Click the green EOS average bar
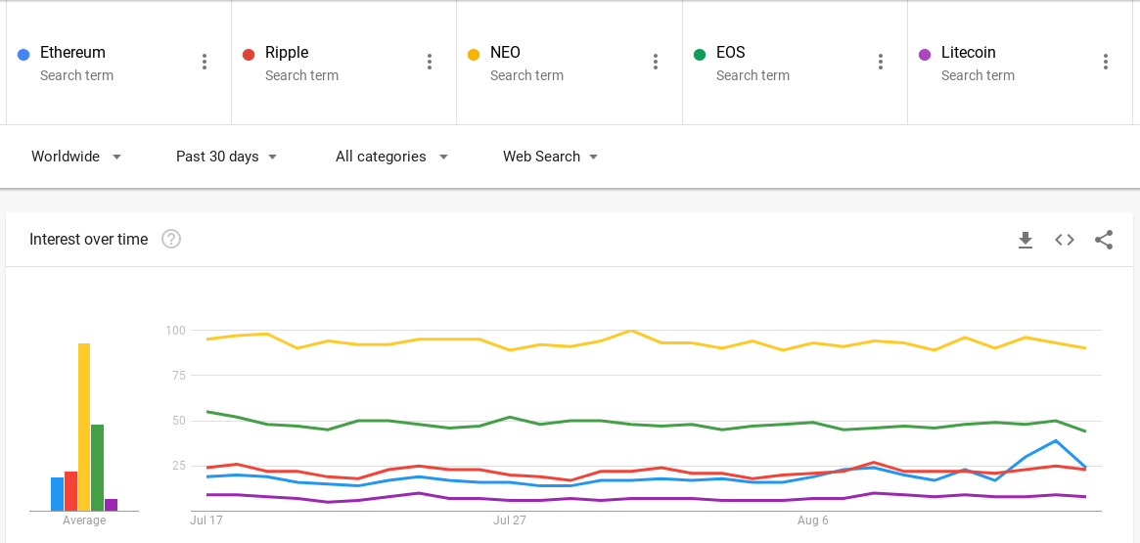 coord(97,467)
